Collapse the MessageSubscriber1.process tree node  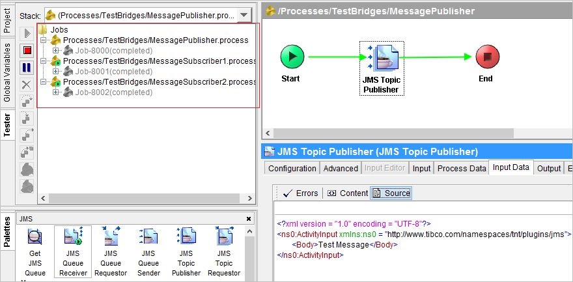(44, 61)
